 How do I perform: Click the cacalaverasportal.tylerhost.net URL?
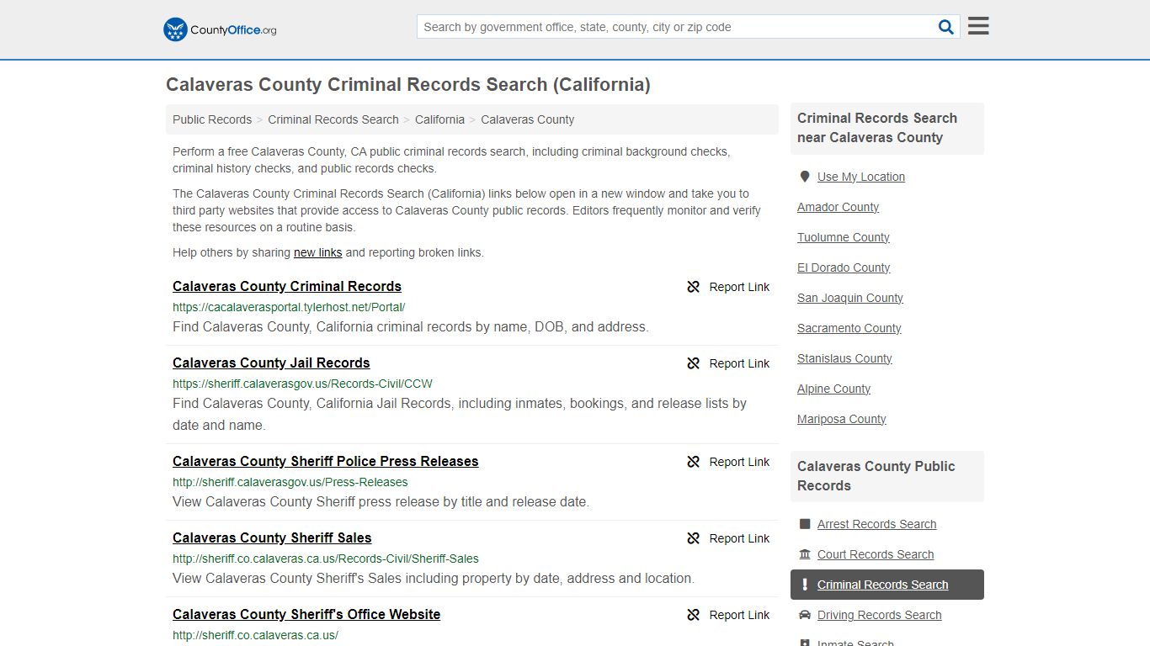289,307
